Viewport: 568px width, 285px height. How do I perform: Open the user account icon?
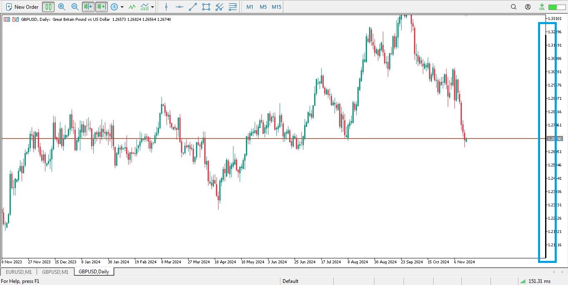pyautogui.click(x=528, y=7)
